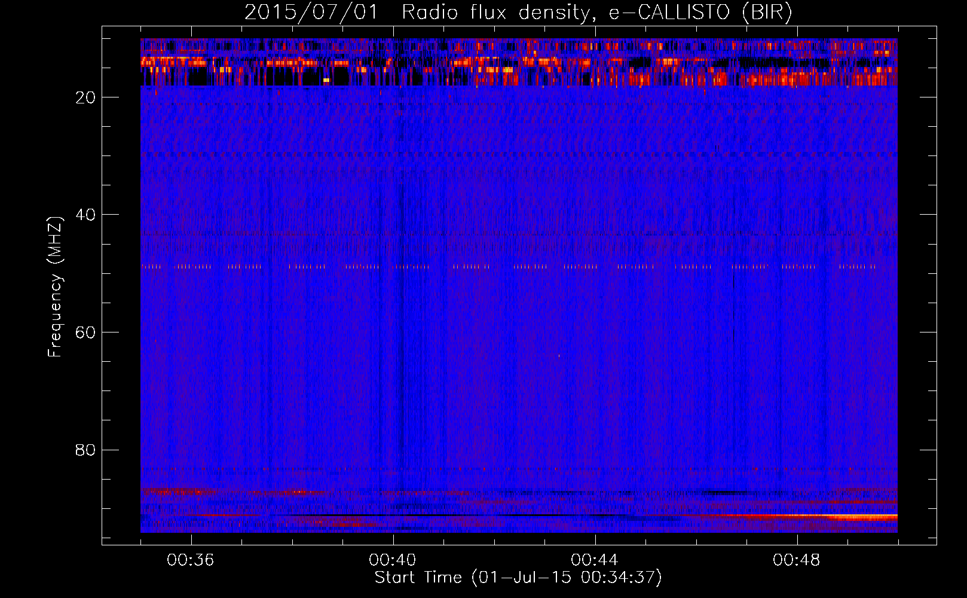Click the 20 MHz frequency tick label
This screenshot has height=598, width=967.
coord(85,98)
